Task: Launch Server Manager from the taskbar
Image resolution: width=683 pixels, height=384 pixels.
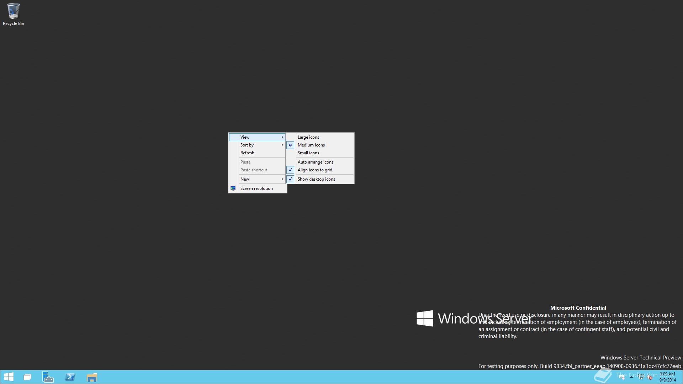Action: click(x=48, y=377)
